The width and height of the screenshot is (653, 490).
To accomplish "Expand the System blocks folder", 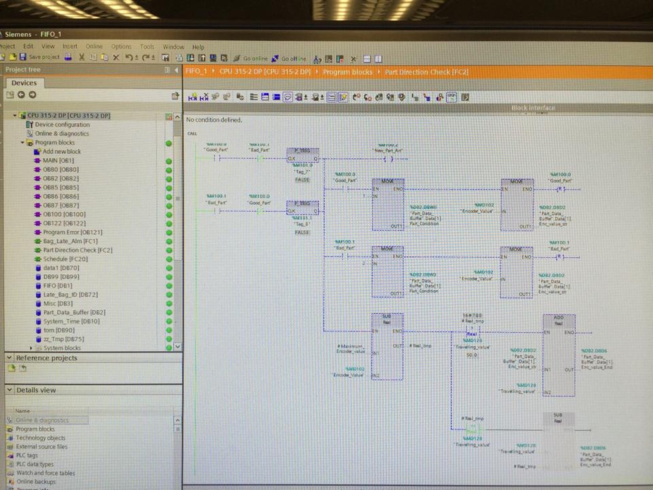I will point(31,348).
